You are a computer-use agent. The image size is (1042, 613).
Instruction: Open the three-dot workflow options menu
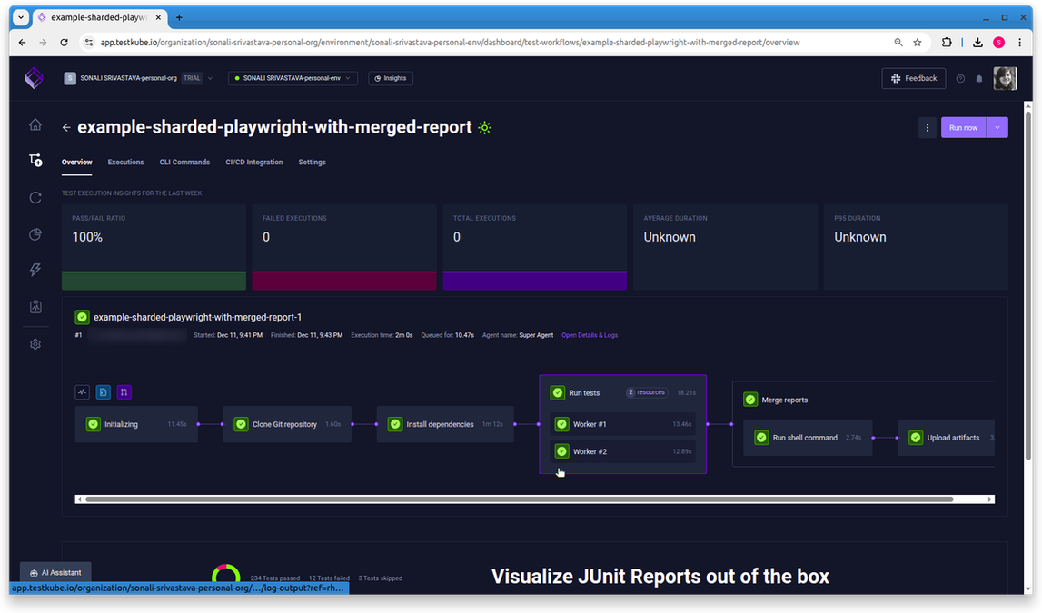click(928, 127)
